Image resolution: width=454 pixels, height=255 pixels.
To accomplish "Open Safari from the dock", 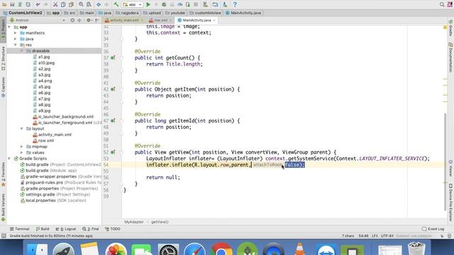I will coord(194,249).
